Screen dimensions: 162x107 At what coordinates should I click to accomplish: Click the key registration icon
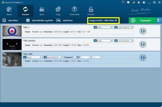coord(134,2)
